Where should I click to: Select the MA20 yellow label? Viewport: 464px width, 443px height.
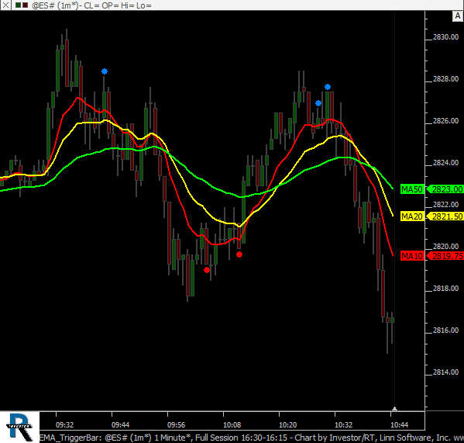[412, 216]
